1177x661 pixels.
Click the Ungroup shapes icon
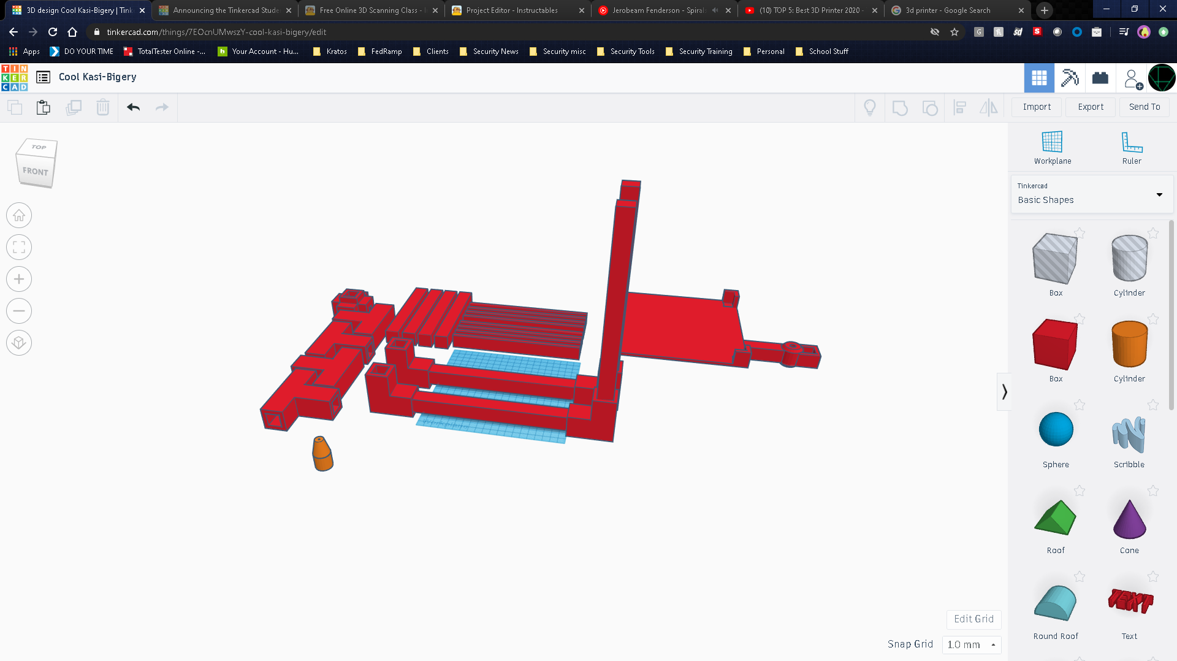click(x=930, y=108)
